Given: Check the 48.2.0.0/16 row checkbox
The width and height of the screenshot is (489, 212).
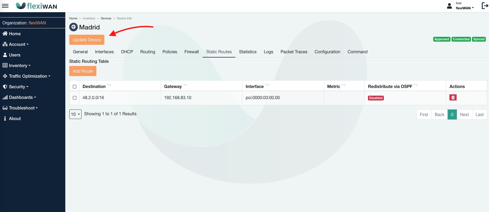Looking at the screenshot, I should point(75,98).
